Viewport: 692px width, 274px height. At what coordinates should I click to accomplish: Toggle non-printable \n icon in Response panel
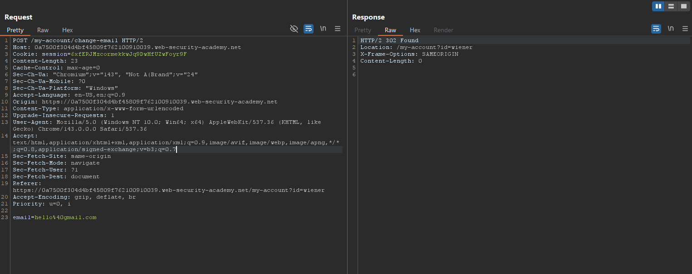click(x=671, y=29)
